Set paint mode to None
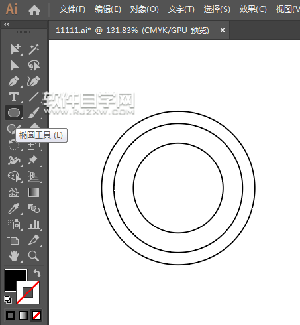Screen dimensions: 300x325 point(36,315)
